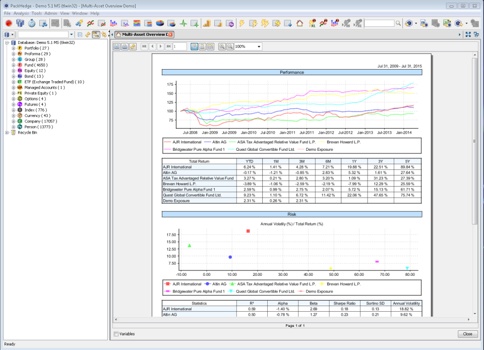
Task: Open the navigator search box dropdown arrow
Action: point(71,35)
